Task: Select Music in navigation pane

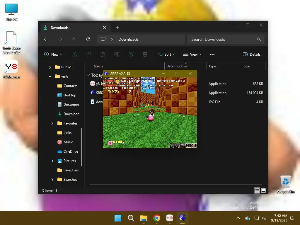Action: click(65, 142)
